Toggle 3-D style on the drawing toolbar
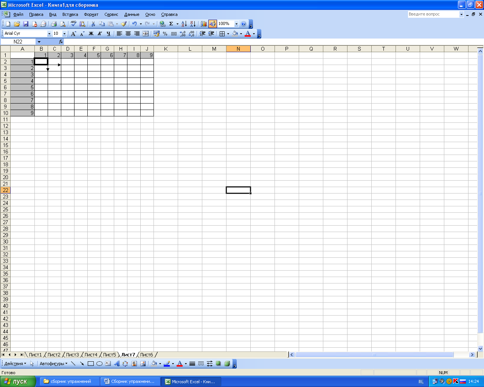This screenshot has width=484, height=387. tap(227, 364)
